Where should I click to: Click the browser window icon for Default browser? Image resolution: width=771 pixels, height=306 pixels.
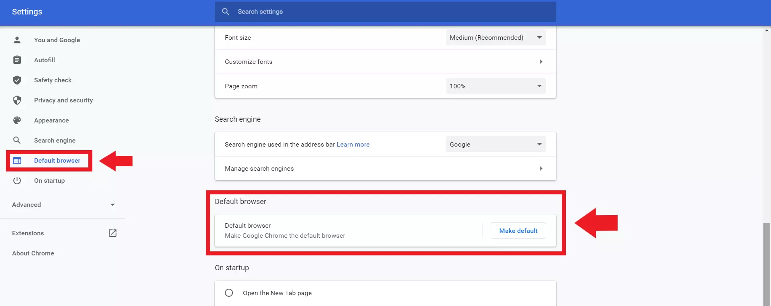click(x=17, y=160)
